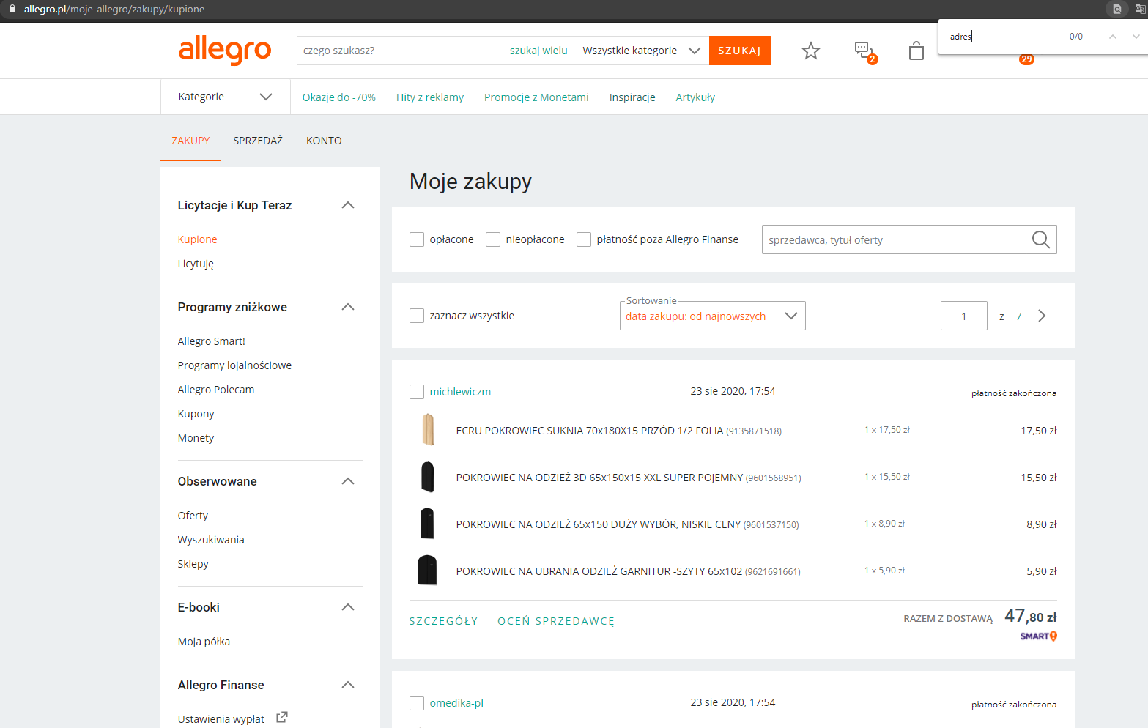Viewport: 1148px width, 728px height.
Task: Open Artykuły menu link
Action: click(x=695, y=97)
